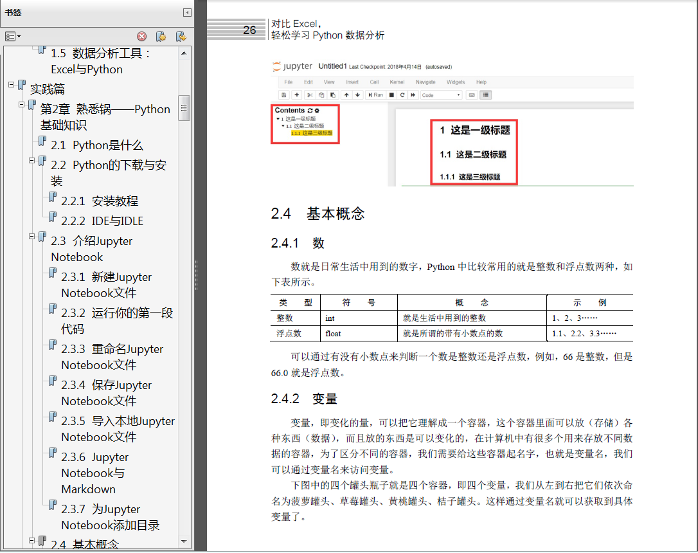Click the table header 示 例
Image resolution: width=698 pixels, height=553 pixels.
click(590, 303)
